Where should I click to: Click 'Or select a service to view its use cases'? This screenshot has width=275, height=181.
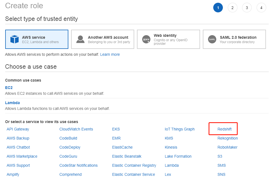click(x=41, y=122)
